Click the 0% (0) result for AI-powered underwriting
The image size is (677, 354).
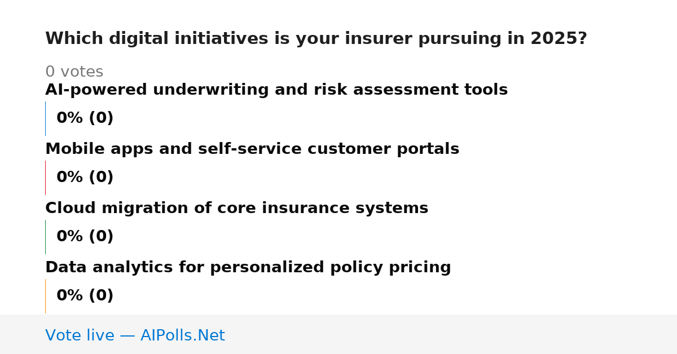tap(85, 118)
